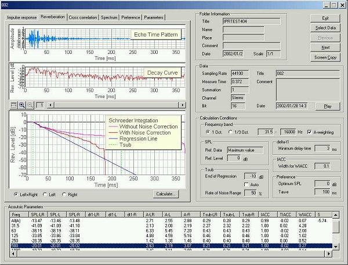Click table vertical scrollbar up arrow
This screenshot has width=348, height=265.
click(x=336, y=215)
